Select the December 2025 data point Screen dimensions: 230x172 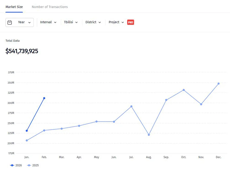[218, 84]
